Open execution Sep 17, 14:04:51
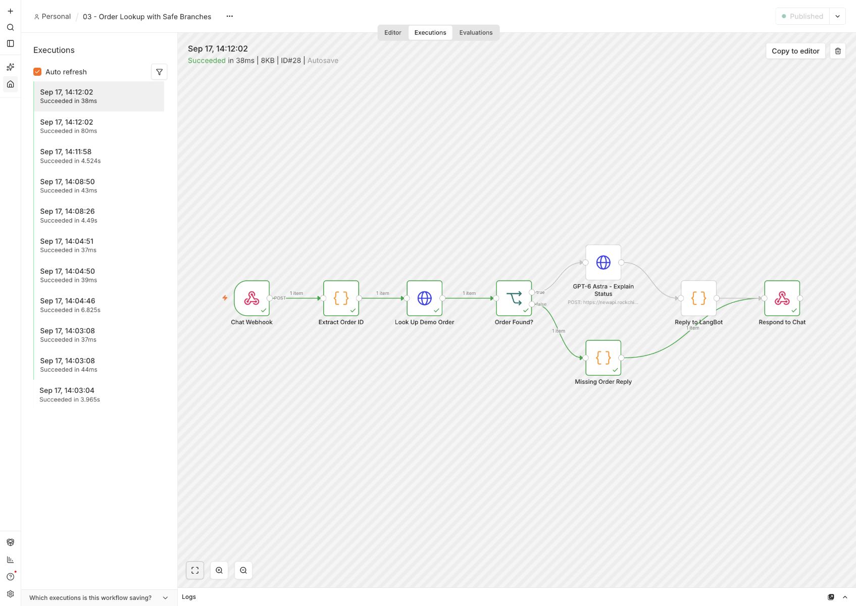The image size is (856, 606). [99, 245]
